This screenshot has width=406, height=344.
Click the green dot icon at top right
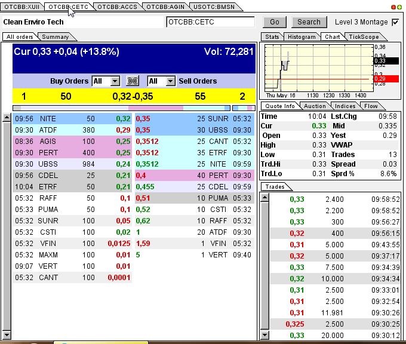tap(399, 7)
